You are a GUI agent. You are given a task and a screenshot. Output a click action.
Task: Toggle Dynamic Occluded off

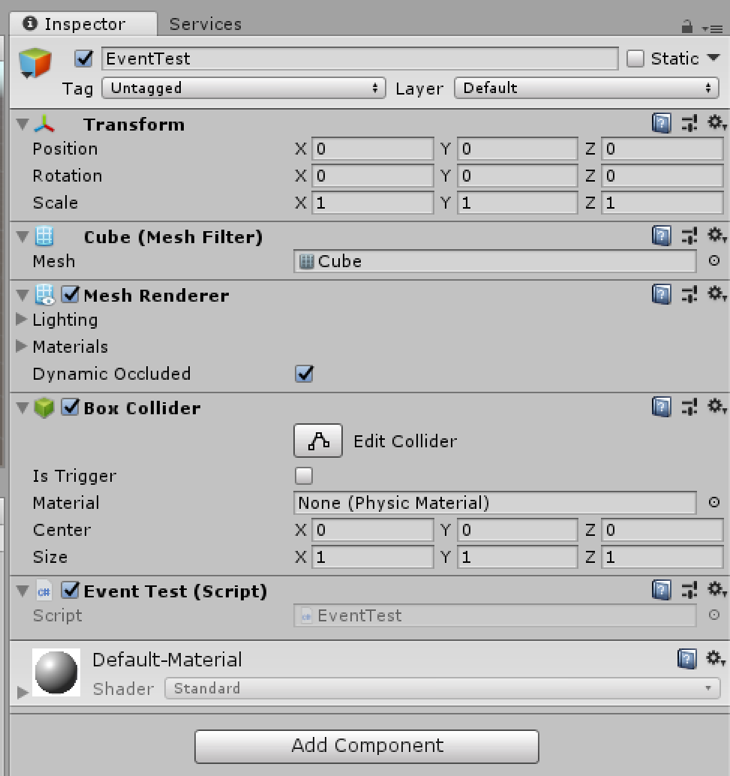pos(303,374)
